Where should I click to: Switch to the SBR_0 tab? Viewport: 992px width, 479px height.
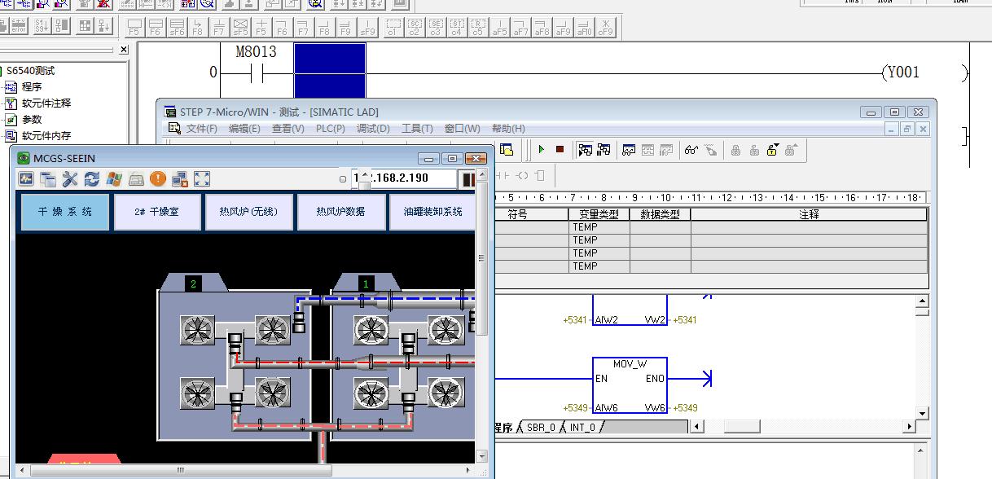click(541, 427)
